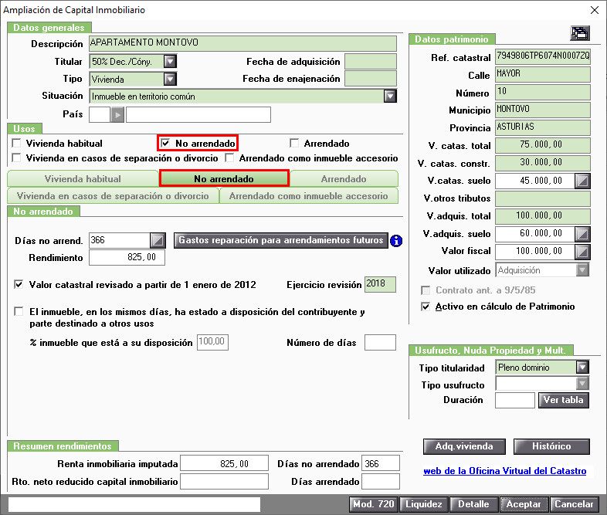Click the Renta inmobiliaria imputada field

tap(224, 463)
